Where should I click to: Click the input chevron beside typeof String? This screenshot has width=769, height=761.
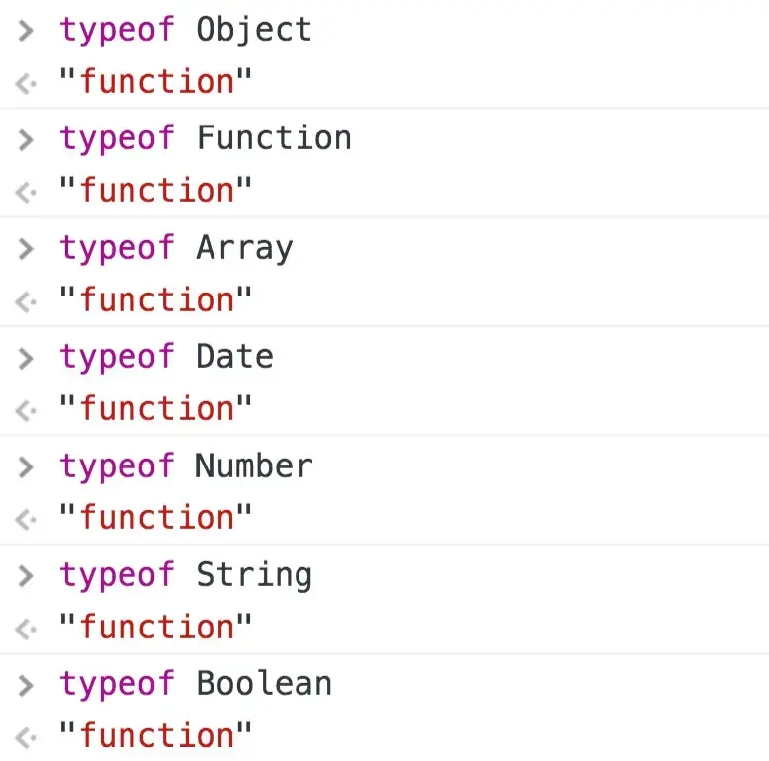click(x=26, y=576)
